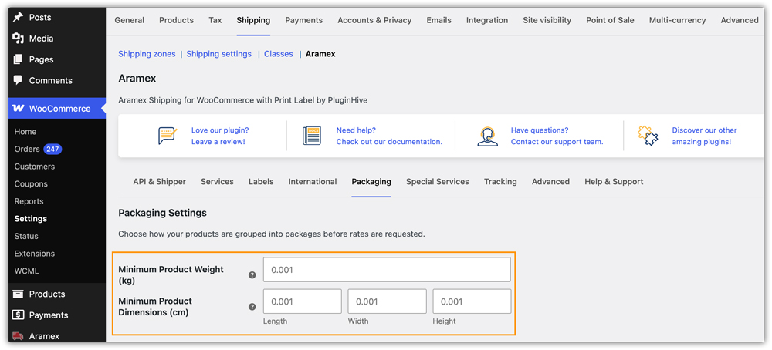772x350 pixels.
Task: Click Contact our support team link
Action: tap(557, 142)
